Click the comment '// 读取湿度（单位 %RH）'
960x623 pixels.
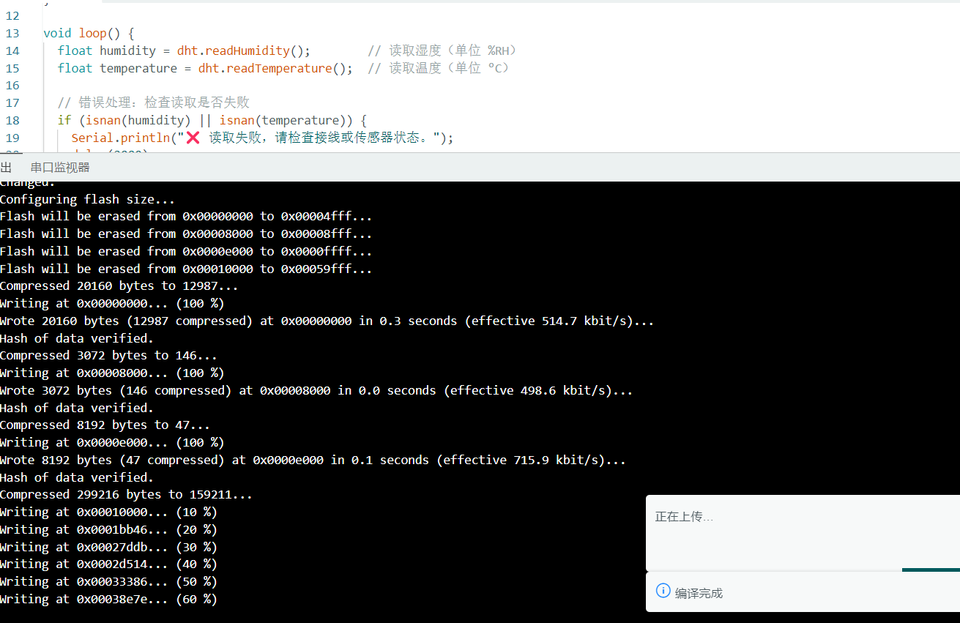click(443, 51)
